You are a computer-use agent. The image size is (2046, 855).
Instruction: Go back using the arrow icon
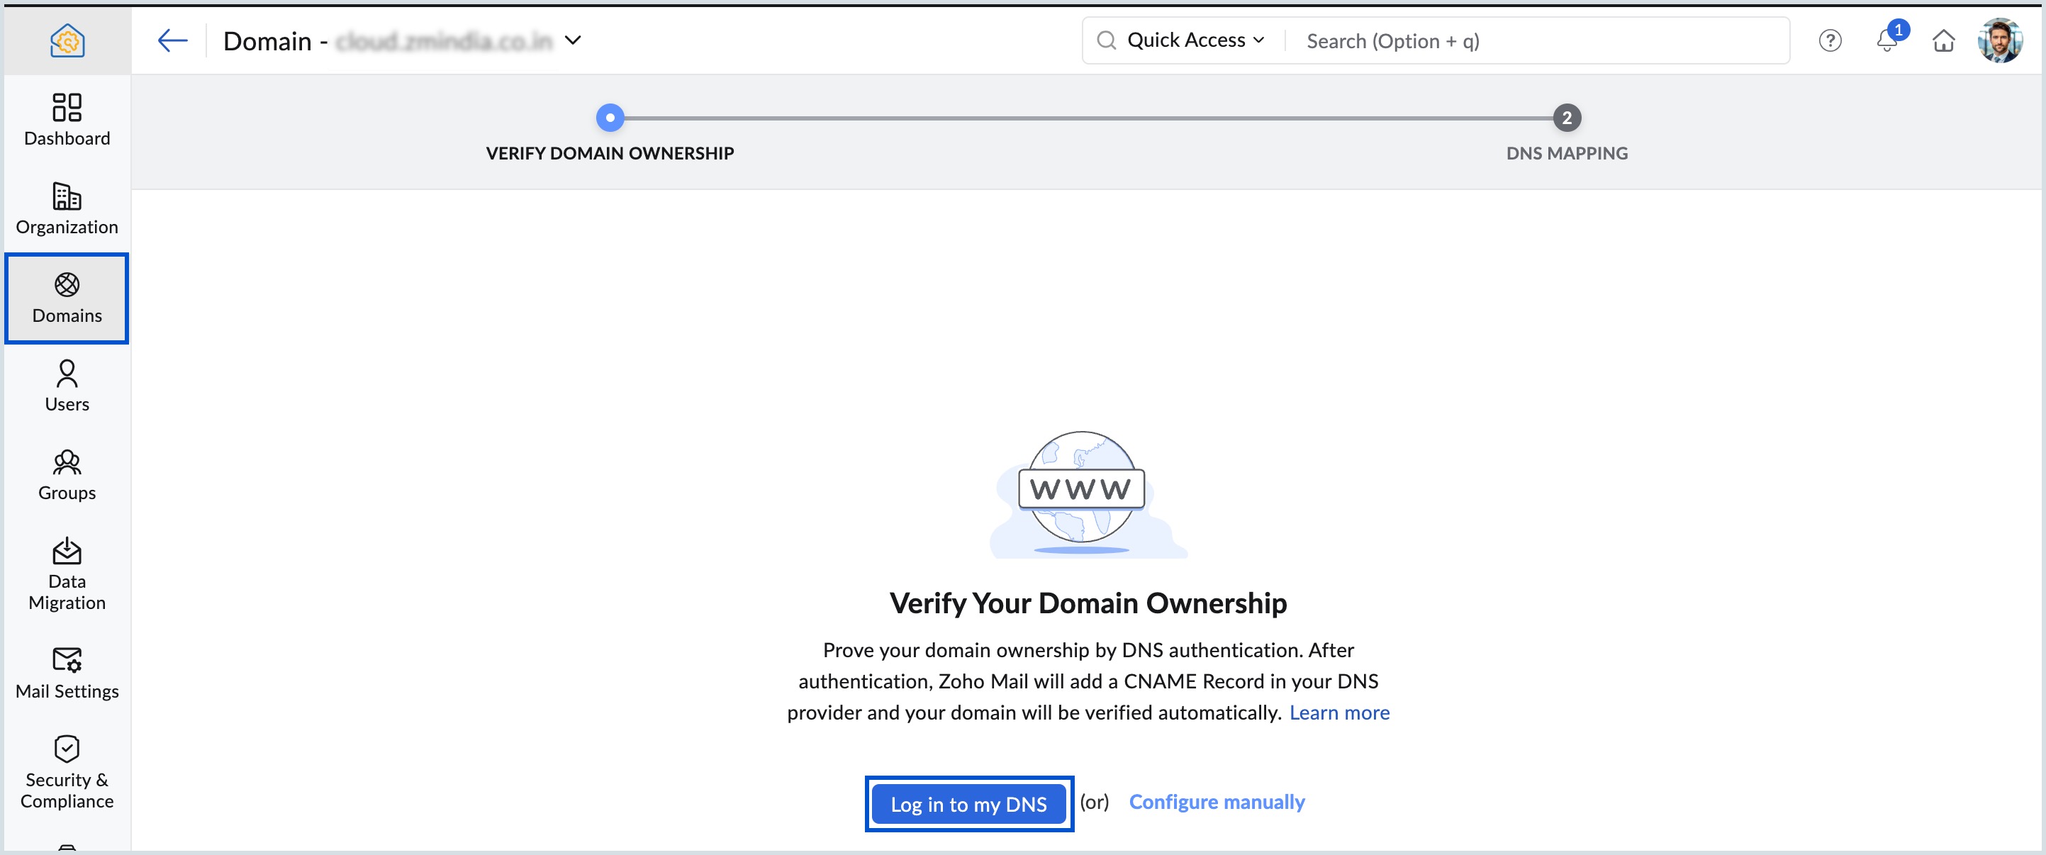172,40
